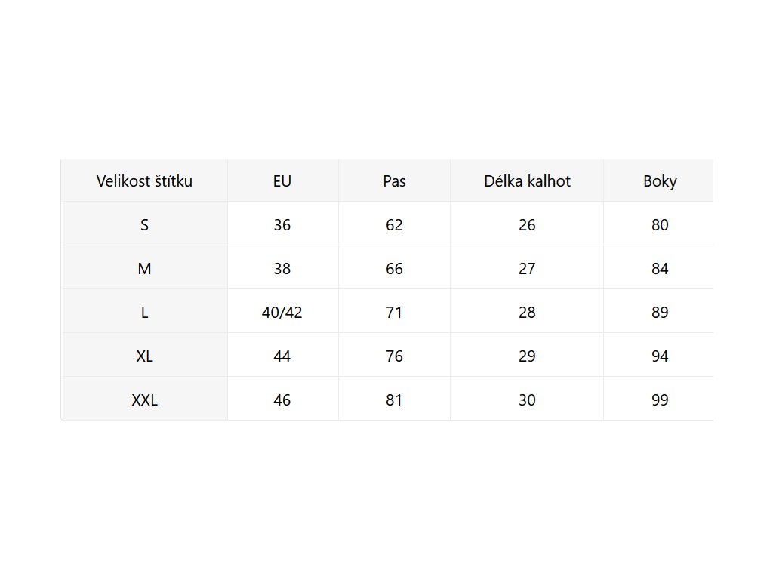Select the Pas value 81 cell

click(x=394, y=400)
